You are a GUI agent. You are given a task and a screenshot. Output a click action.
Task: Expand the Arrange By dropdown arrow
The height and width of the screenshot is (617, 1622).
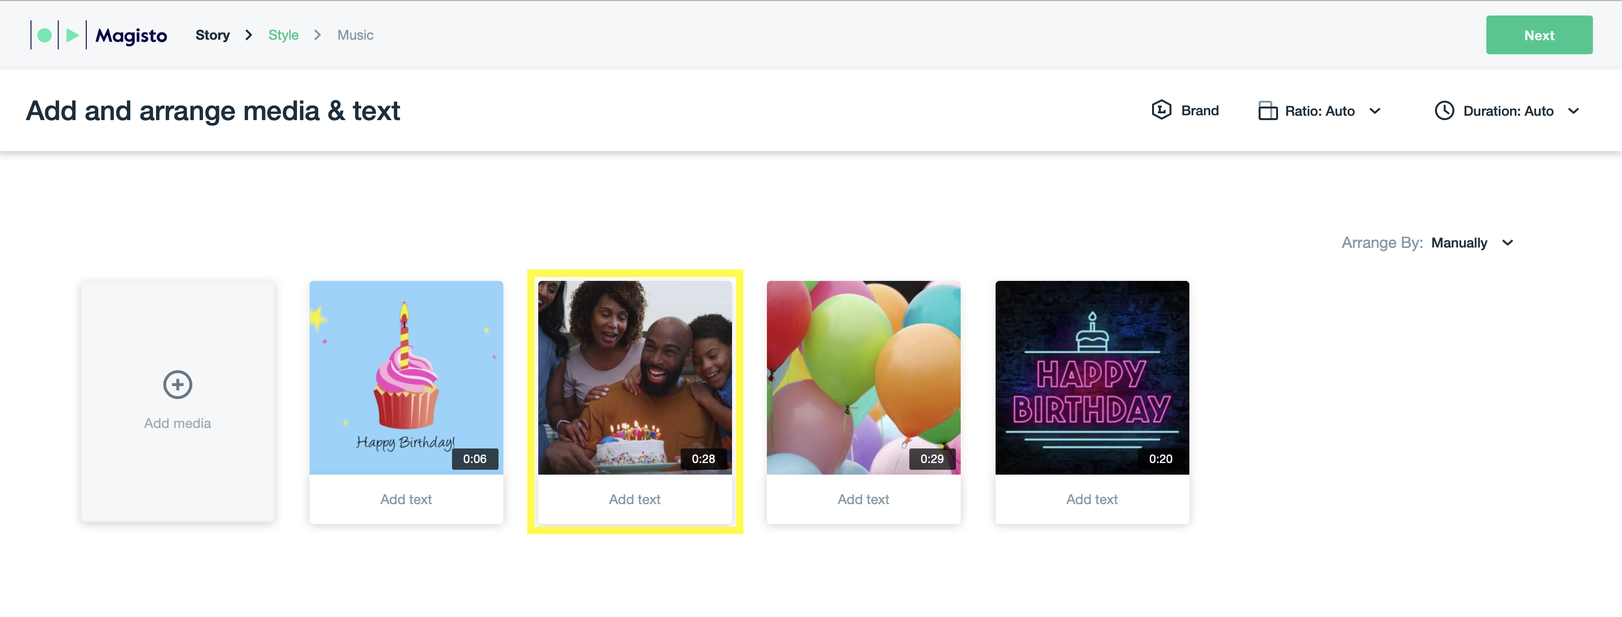tap(1507, 243)
